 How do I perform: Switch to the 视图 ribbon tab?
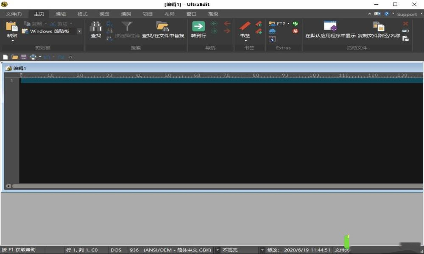point(104,14)
